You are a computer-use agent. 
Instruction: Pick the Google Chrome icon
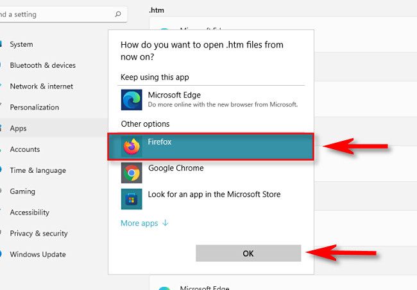pyautogui.click(x=132, y=173)
